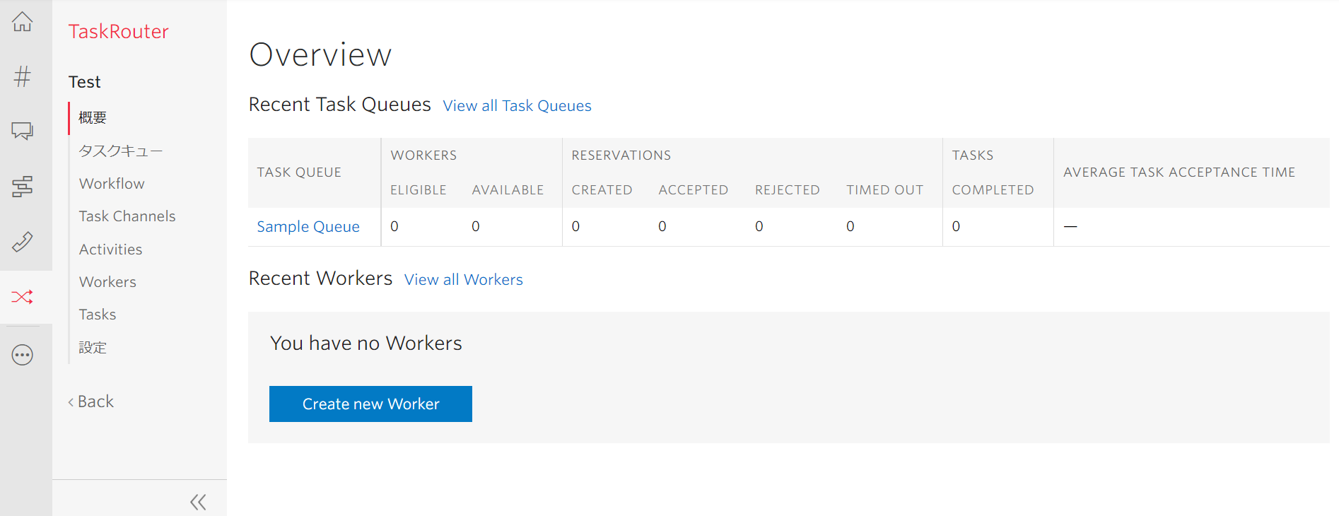Viewport: 1339px width, 516px height.
Task: Open the Phone Numbers hash icon
Action: (x=23, y=76)
